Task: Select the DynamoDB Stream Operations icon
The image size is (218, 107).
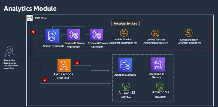Action: pyautogui.click(x=97, y=35)
